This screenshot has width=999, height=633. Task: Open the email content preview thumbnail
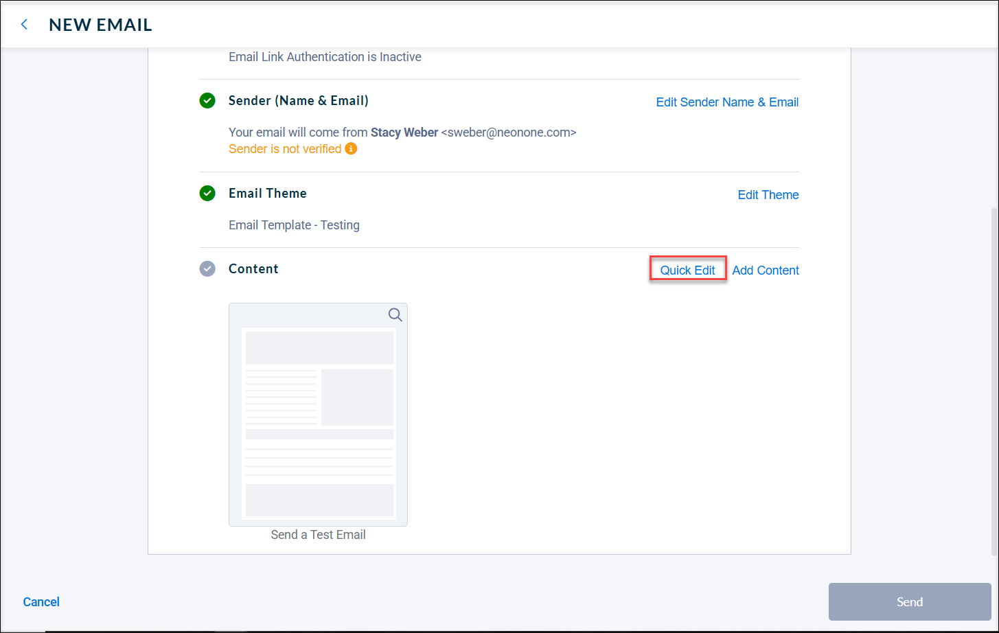coord(318,415)
